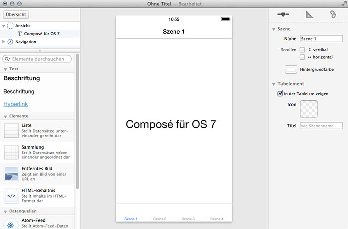The width and height of the screenshot is (348, 229).
Task: Select the Ansicht dashed-square icon
Action: click(10, 26)
